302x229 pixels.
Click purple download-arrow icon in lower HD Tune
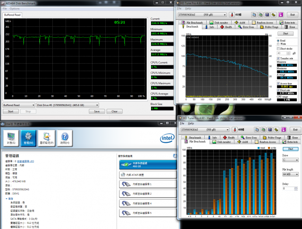284,130
